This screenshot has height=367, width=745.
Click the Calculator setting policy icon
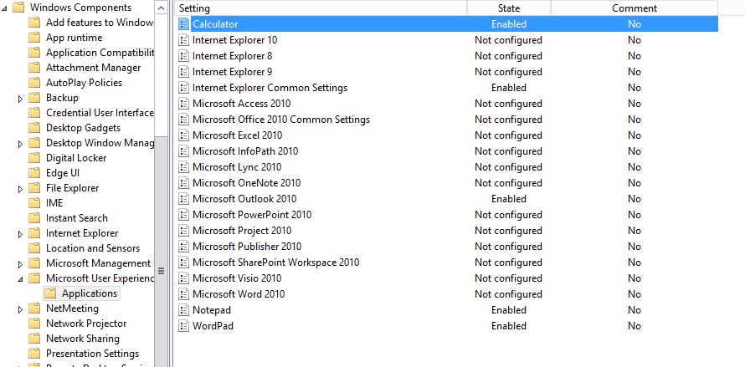184,24
